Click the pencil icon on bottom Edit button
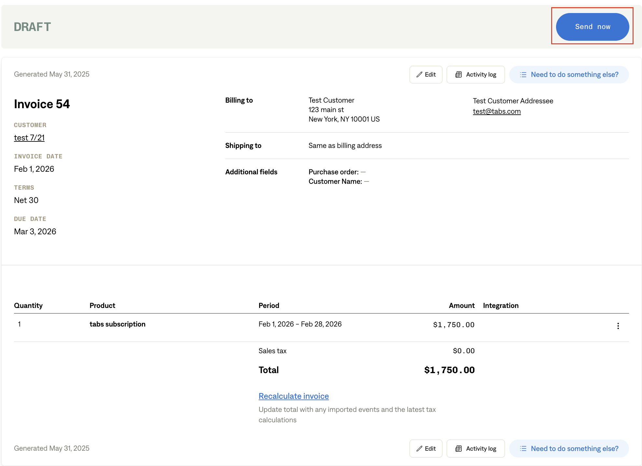This screenshot has height=466, width=642. click(419, 449)
